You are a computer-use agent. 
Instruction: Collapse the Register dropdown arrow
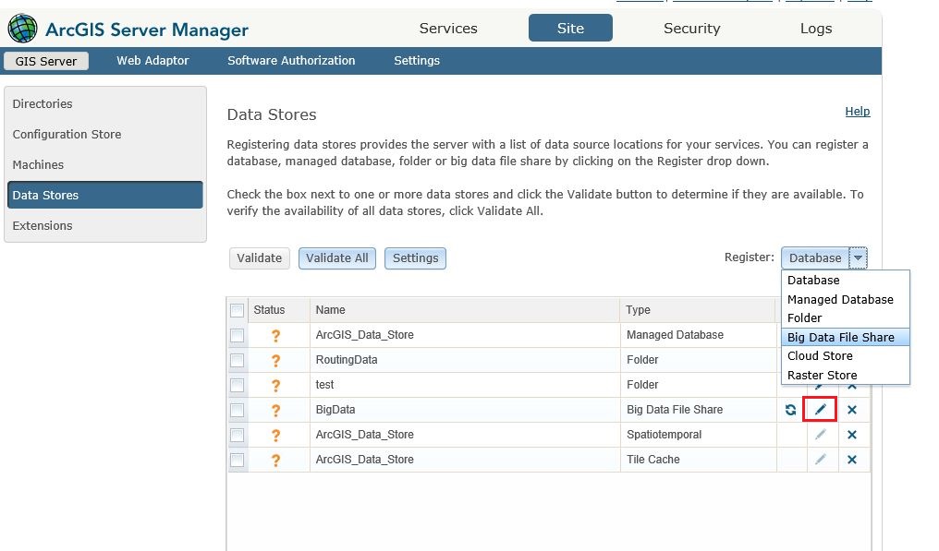[859, 258]
